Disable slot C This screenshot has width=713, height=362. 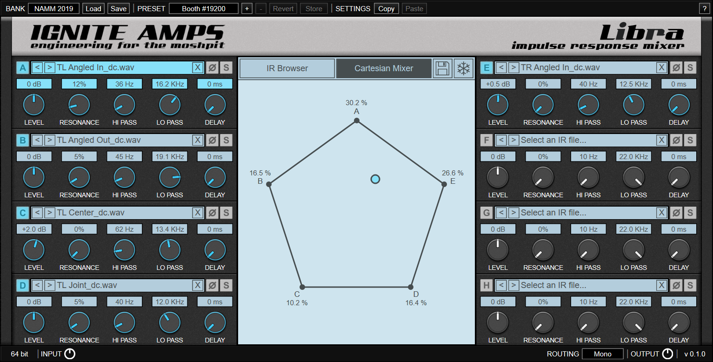[x=22, y=213]
